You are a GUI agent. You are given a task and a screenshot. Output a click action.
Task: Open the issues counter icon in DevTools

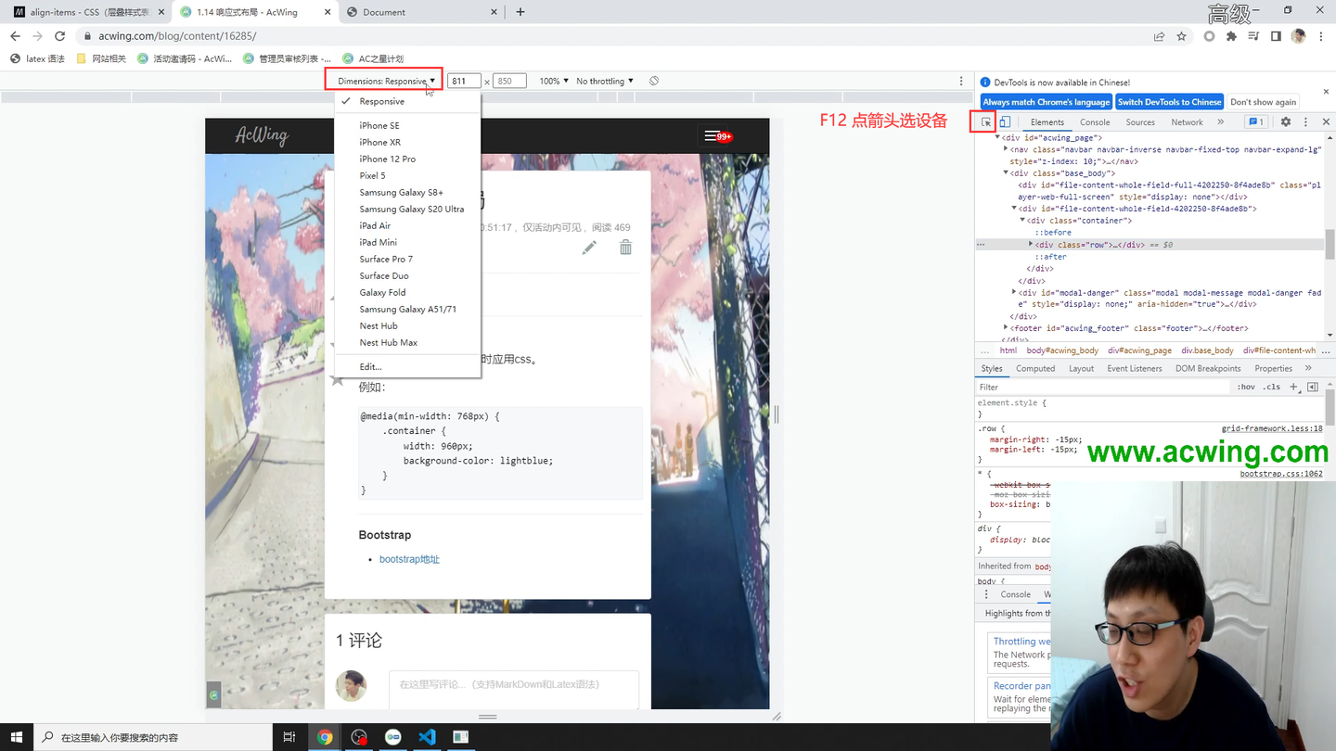click(1256, 121)
